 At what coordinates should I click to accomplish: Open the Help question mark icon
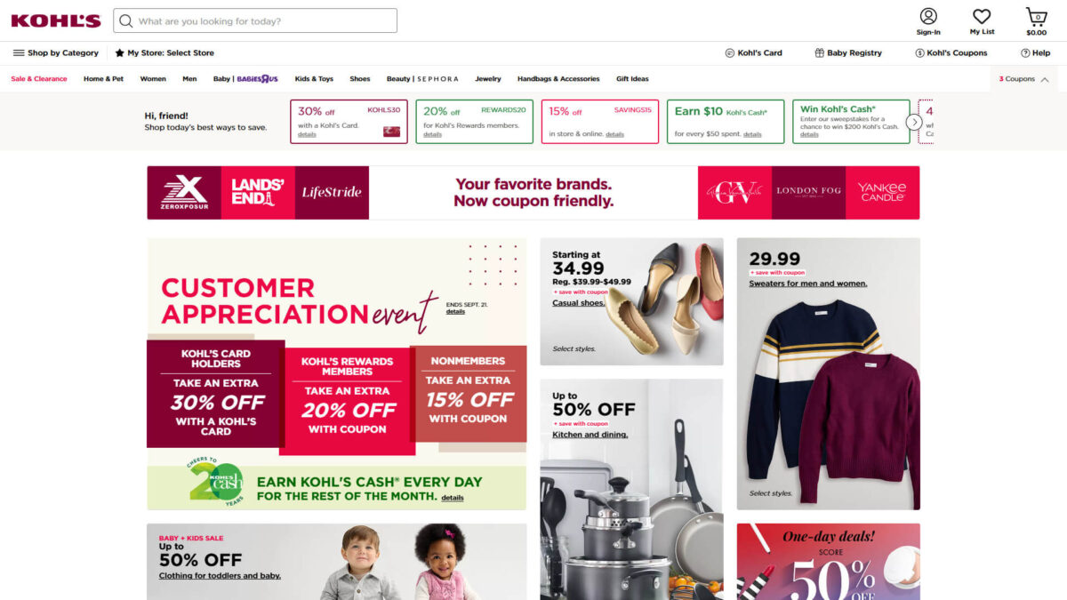pyautogui.click(x=1025, y=53)
